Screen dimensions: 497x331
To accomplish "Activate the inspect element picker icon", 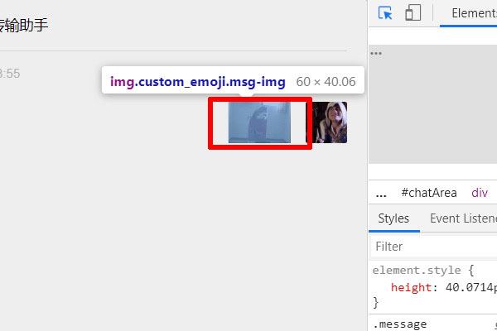I will pos(385,13).
